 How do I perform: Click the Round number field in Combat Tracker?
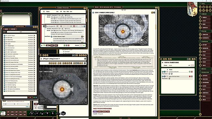[81, 46]
